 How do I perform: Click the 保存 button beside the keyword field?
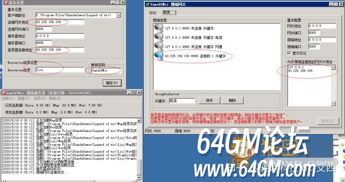click(209, 100)
